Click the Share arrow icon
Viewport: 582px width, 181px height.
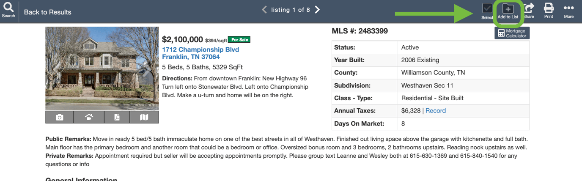pos(529,9)
